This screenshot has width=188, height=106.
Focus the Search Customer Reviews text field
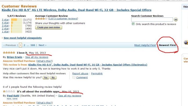[152, 19]
